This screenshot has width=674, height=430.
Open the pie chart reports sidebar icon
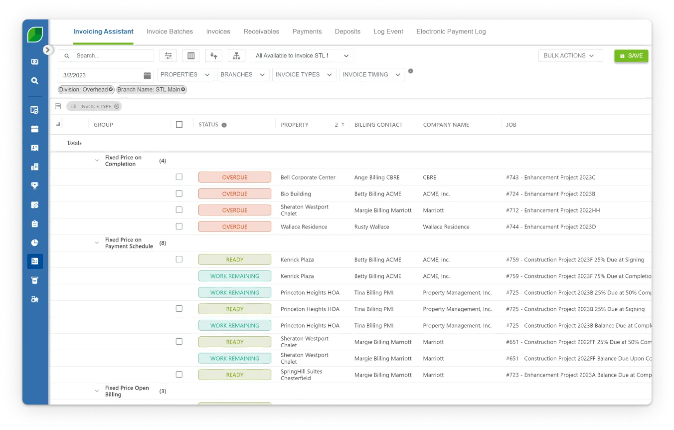coord(34,243)
